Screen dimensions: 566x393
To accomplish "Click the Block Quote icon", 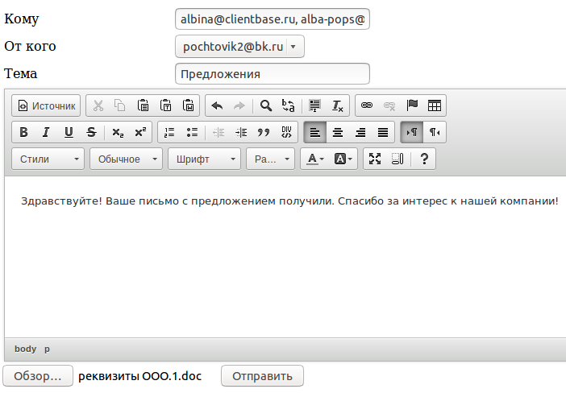I will click(263, 132).
